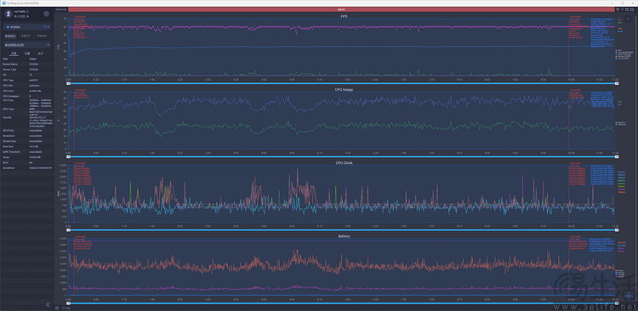
Task: Click the Device Name row in info table
Action: pos(27,65)
